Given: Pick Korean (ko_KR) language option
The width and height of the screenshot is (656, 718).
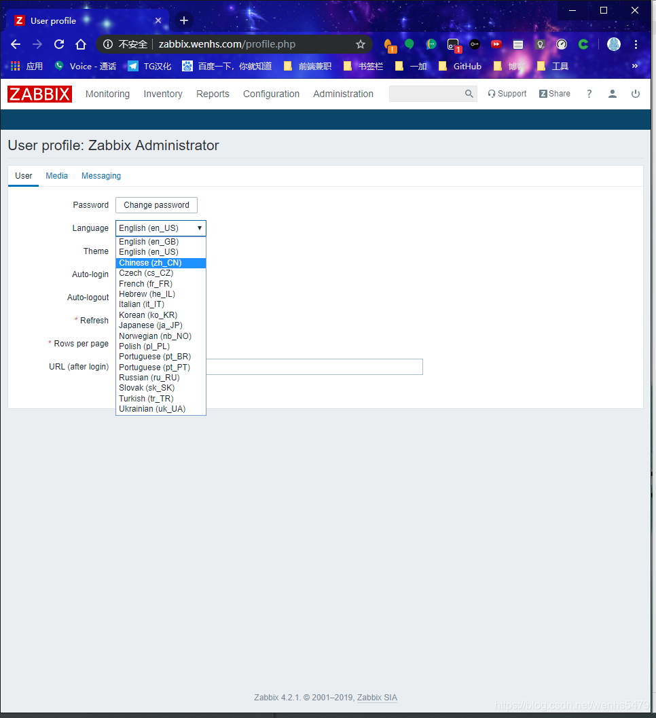Looking at the screenshot, I should pyautogui.click(x=161, y=315).
